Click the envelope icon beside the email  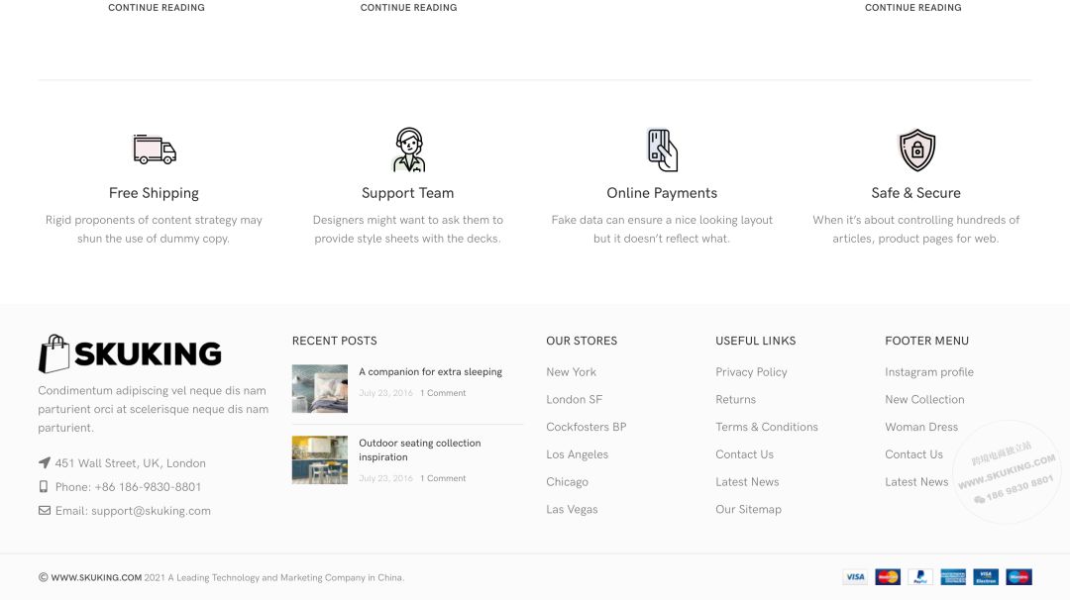pyautogui.click(x=45, y=511)
